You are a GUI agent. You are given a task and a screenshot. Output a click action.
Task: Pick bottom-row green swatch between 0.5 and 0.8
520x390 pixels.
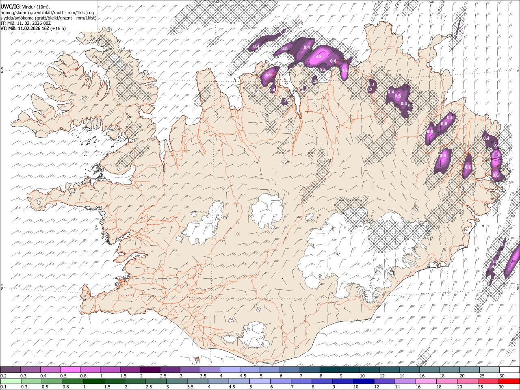[52, 381]
